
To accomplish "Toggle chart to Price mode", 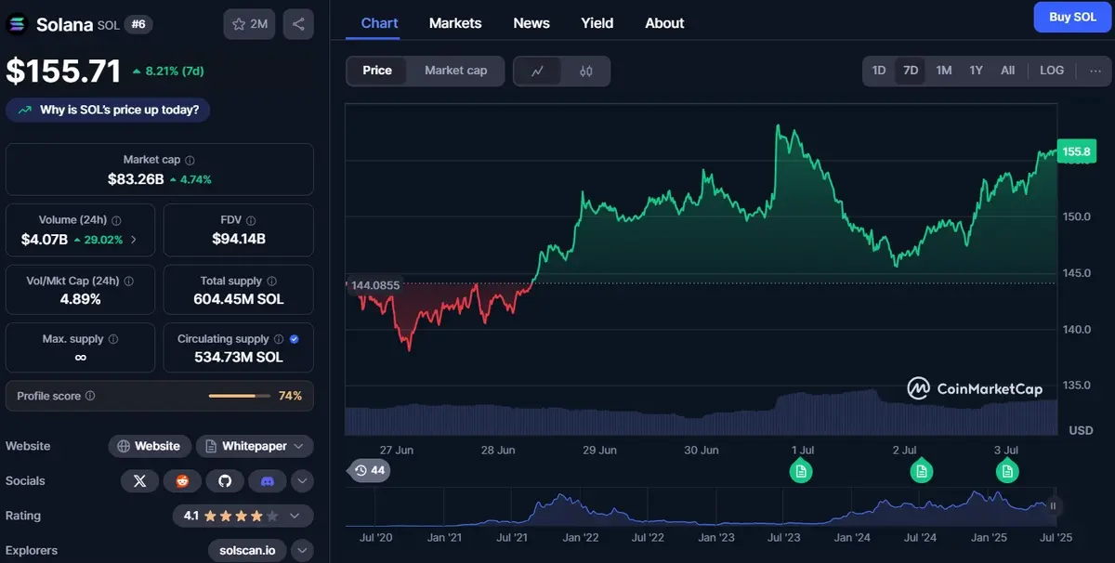I will point(377,71).
